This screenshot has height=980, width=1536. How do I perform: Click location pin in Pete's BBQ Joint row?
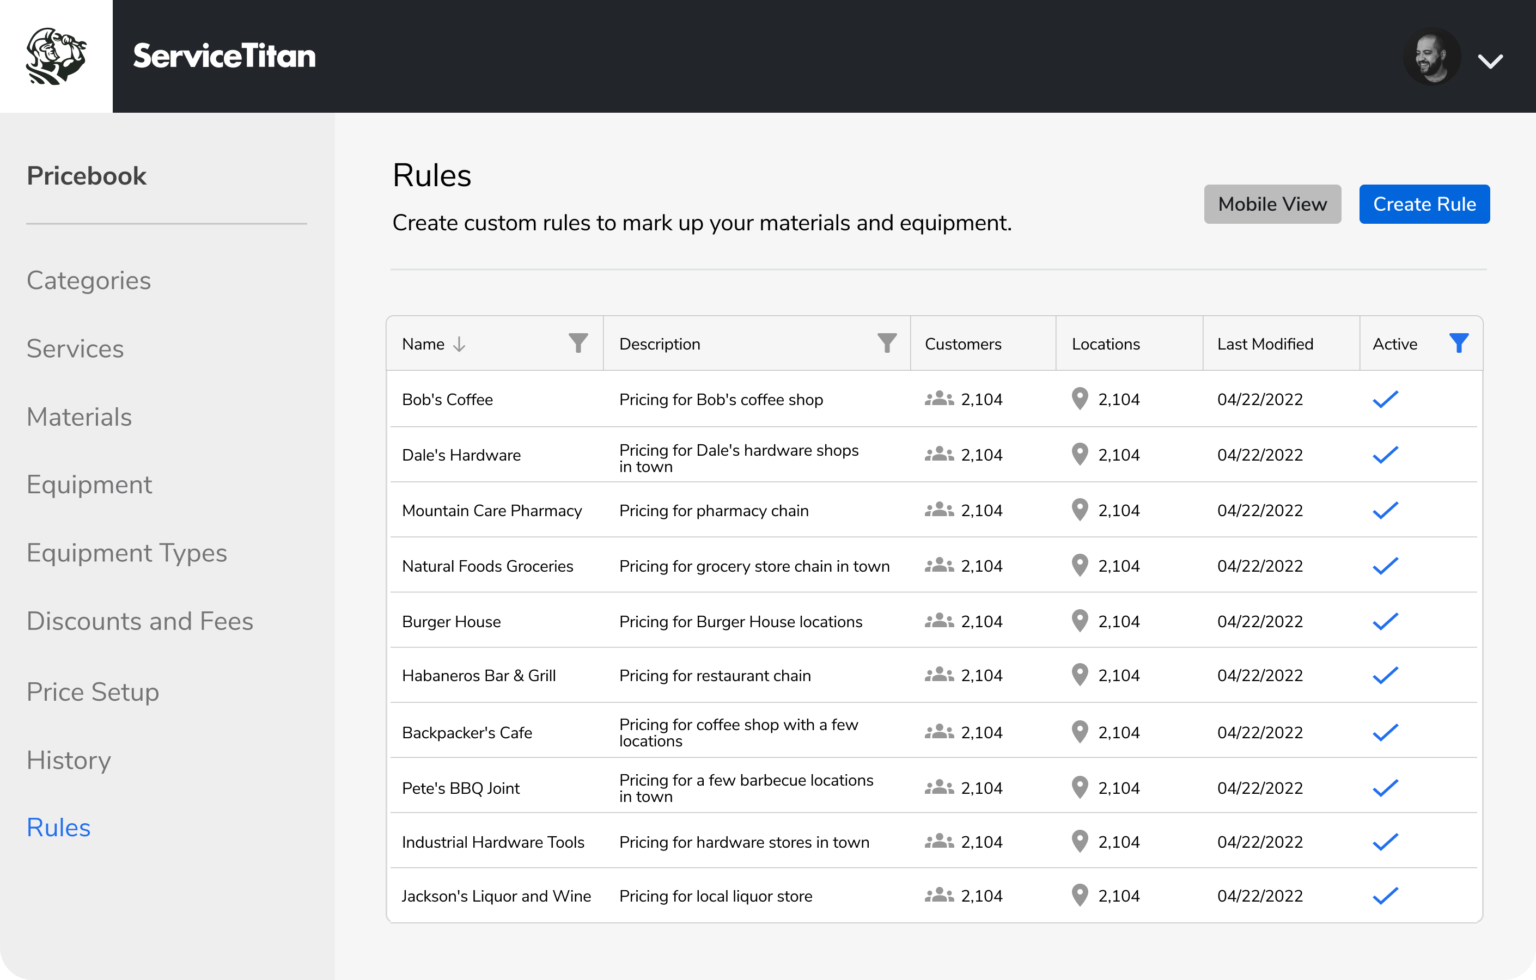[1079, 787]
